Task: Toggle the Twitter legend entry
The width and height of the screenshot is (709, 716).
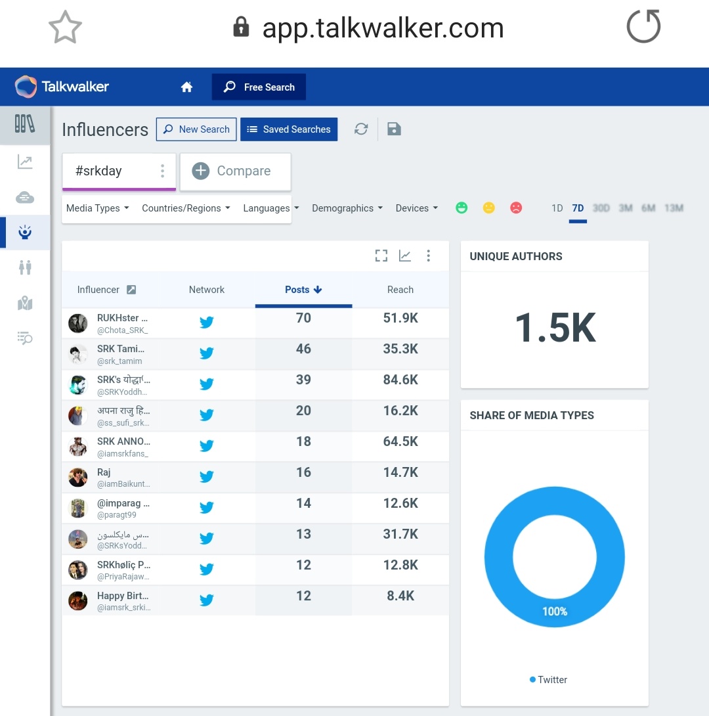Action: click(x=548, y=679)
